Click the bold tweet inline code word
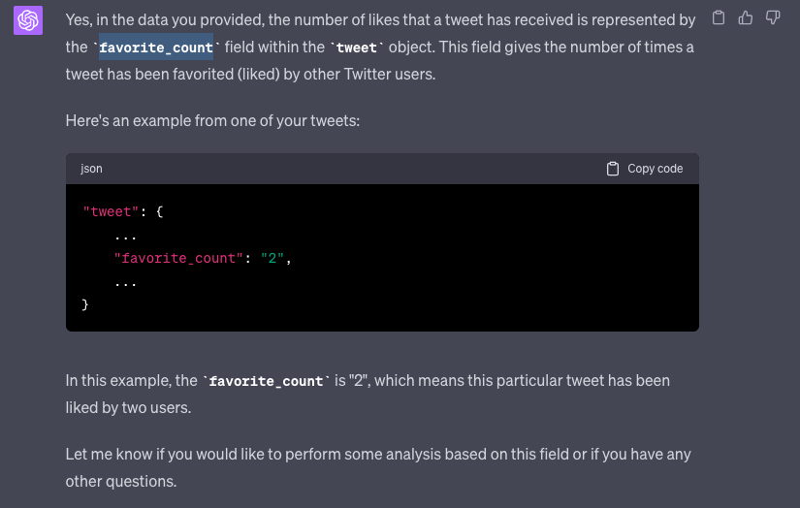Viewport: 800px width, 508px height. click(x=356, y=48)
